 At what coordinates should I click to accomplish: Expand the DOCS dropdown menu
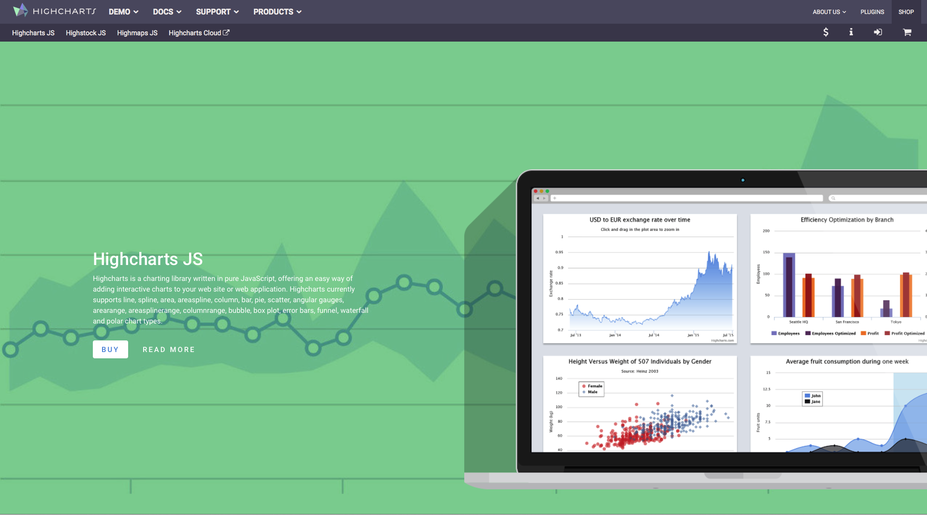point(167,12)
